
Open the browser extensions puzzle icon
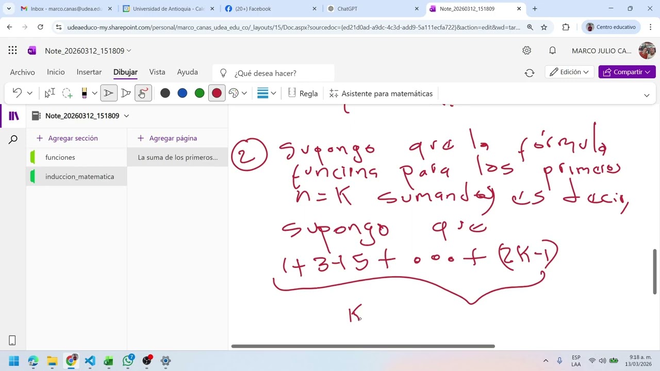click(x=566, y=27)
